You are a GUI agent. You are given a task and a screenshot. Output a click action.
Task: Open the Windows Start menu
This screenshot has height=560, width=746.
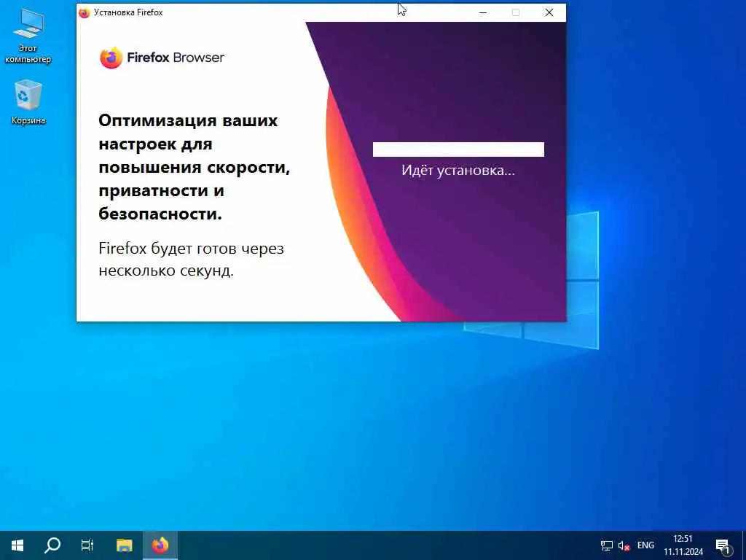point(17,545)
